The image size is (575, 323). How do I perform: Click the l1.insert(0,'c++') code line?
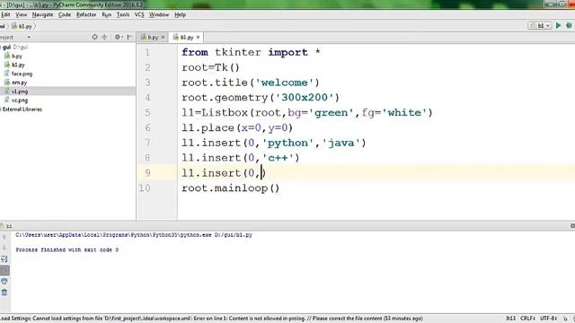[241, 158]
